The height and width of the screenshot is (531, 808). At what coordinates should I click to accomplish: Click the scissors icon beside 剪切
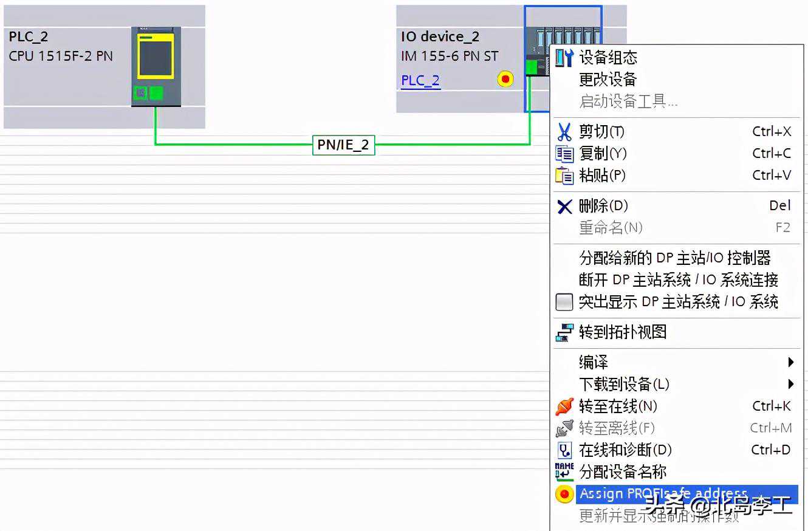(564, 132)
